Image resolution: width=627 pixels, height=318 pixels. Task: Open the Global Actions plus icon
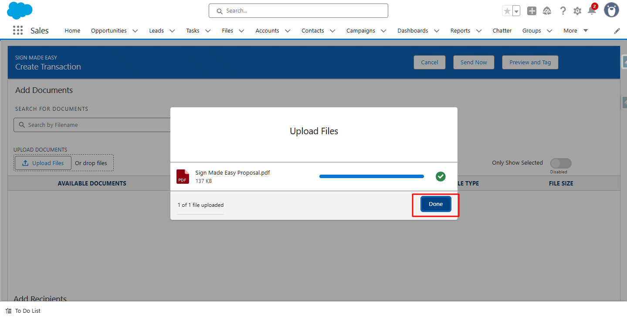click(532, 11)
